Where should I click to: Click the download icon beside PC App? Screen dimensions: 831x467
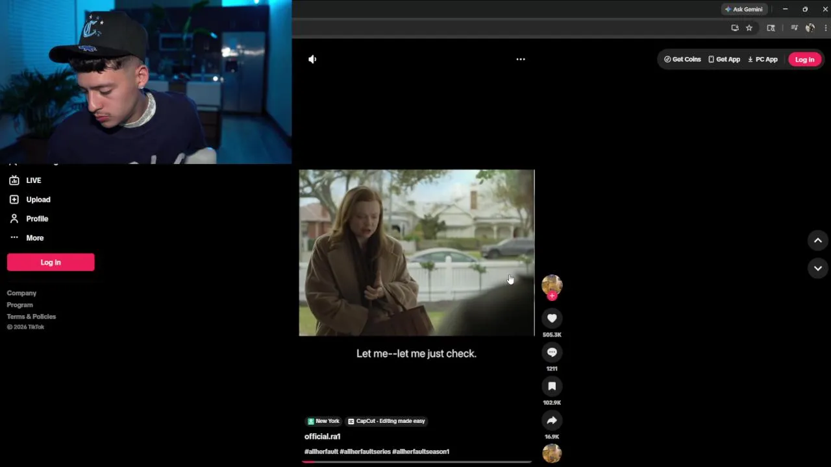click(750, 59)
